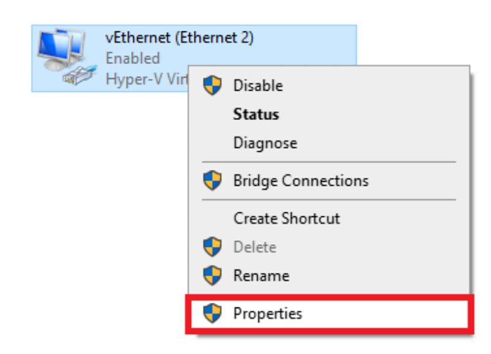Click the shield icon next to Rename
The height and width of the screenshot is (354, 491).
tap(212, 276)
